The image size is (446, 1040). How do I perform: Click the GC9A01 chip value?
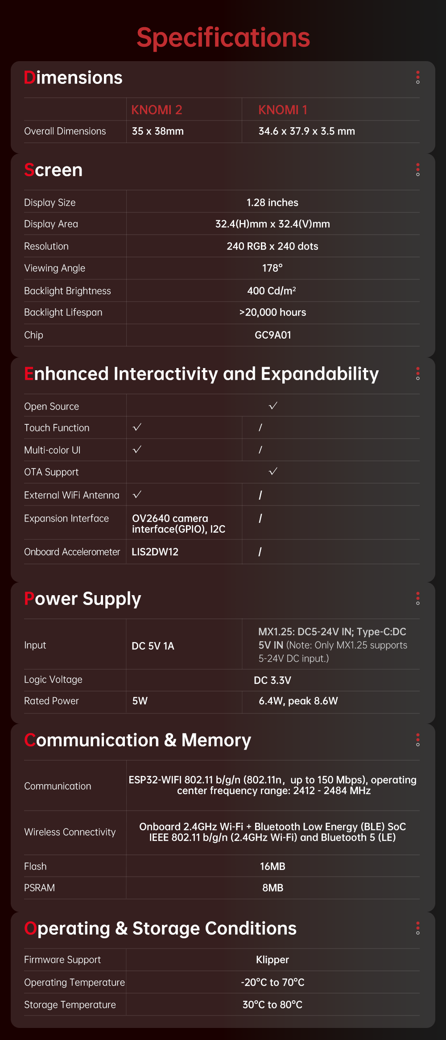[273, 335]
